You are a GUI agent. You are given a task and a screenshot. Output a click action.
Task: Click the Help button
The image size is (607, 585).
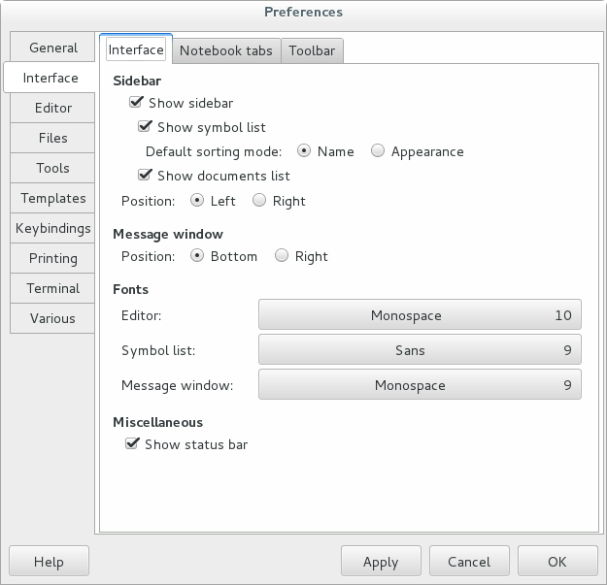pos(49,562)
